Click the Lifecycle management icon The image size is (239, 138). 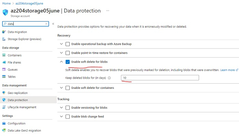click(x=4, y=107)
